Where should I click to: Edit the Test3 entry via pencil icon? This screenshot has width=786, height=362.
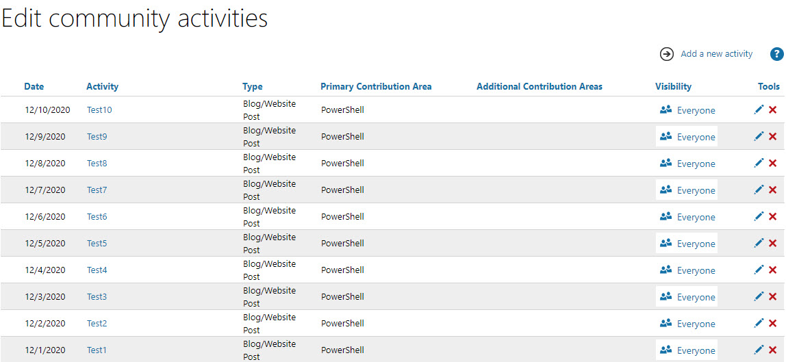point(759,296)
